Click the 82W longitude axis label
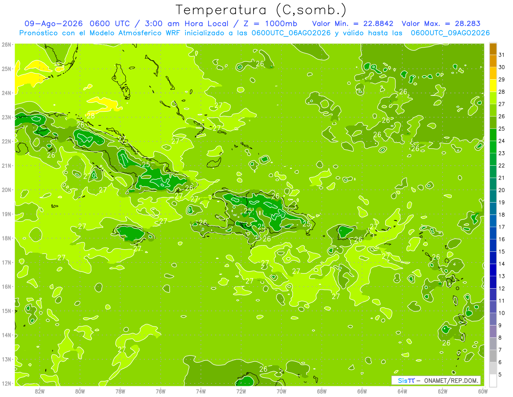 pos(40,391)
